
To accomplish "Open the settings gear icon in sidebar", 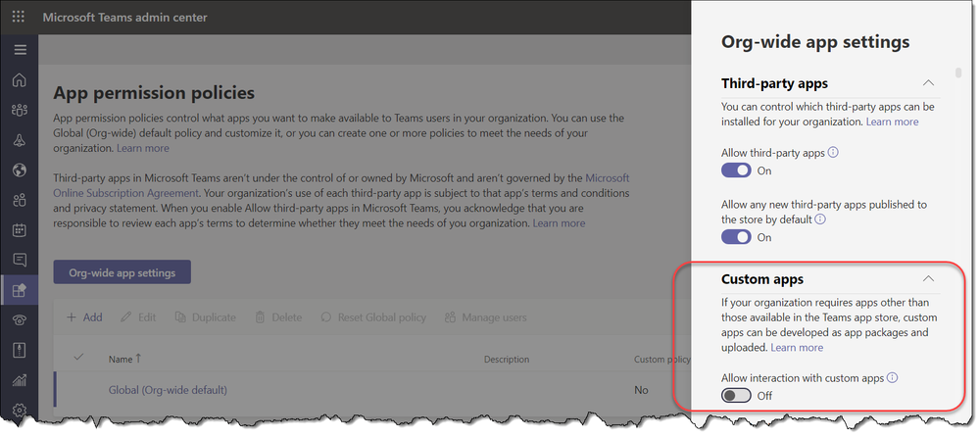I will point(20,410).
